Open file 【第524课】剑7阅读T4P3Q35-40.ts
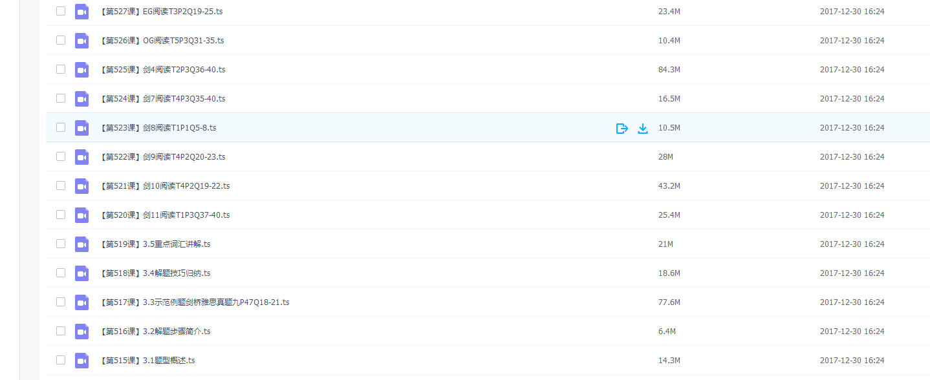Screen dimensions: 930x380 tap(162, 99)
